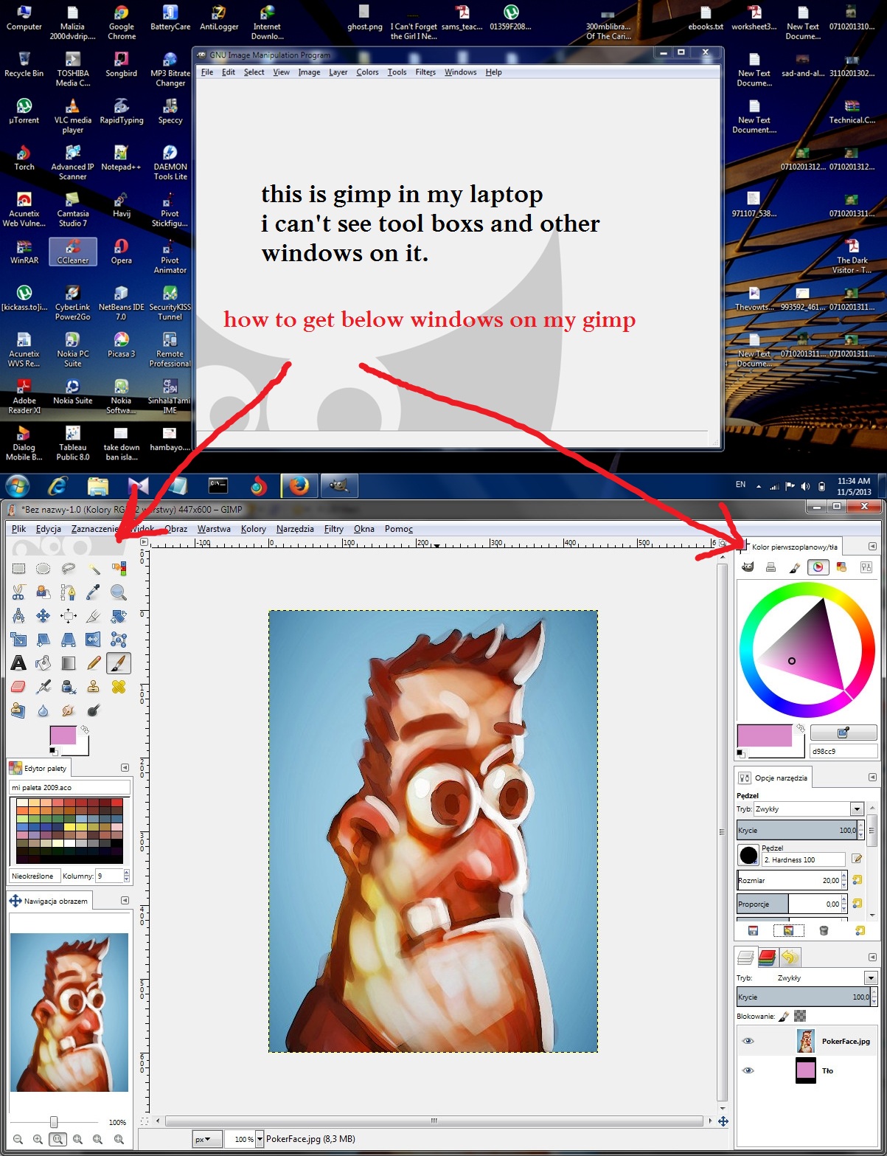Select the Paintbrush tool
The image size is (887, 1156).
[x=119, y=662]
